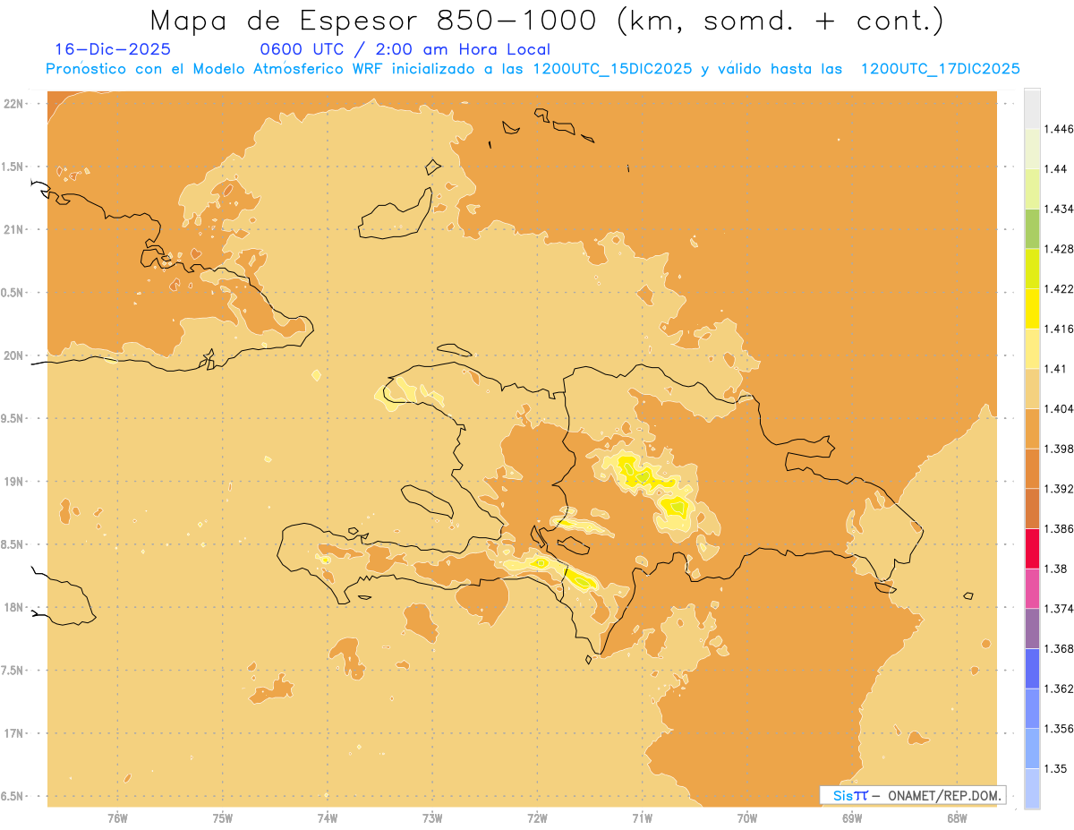This screenshot has width=1074, height=830.
Task: Click the legend value 1.434
Action: click(x=1059, y=209)
